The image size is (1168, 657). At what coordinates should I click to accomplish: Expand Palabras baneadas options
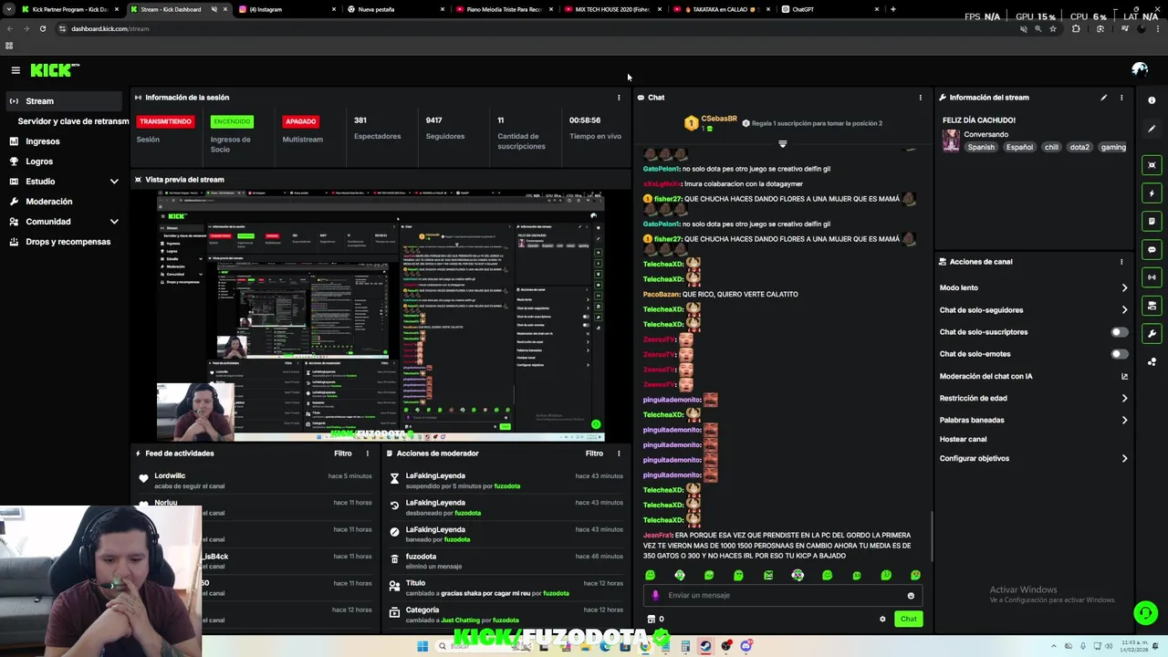[1124, 421]
